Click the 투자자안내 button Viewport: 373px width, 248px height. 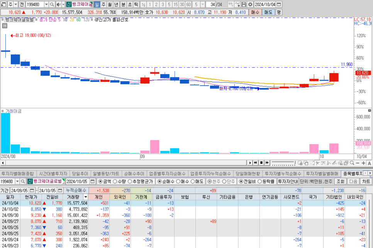(x=288, y=181)
